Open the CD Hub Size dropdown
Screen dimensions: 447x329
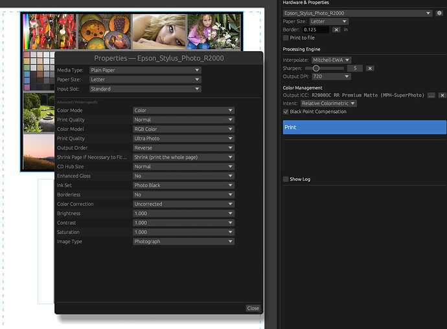pyautogui.click(x=183, y=167)
